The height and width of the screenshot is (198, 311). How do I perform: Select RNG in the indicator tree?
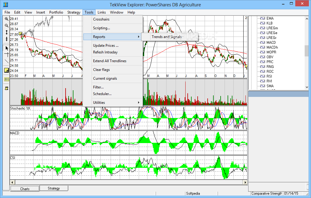pos(270,66)
